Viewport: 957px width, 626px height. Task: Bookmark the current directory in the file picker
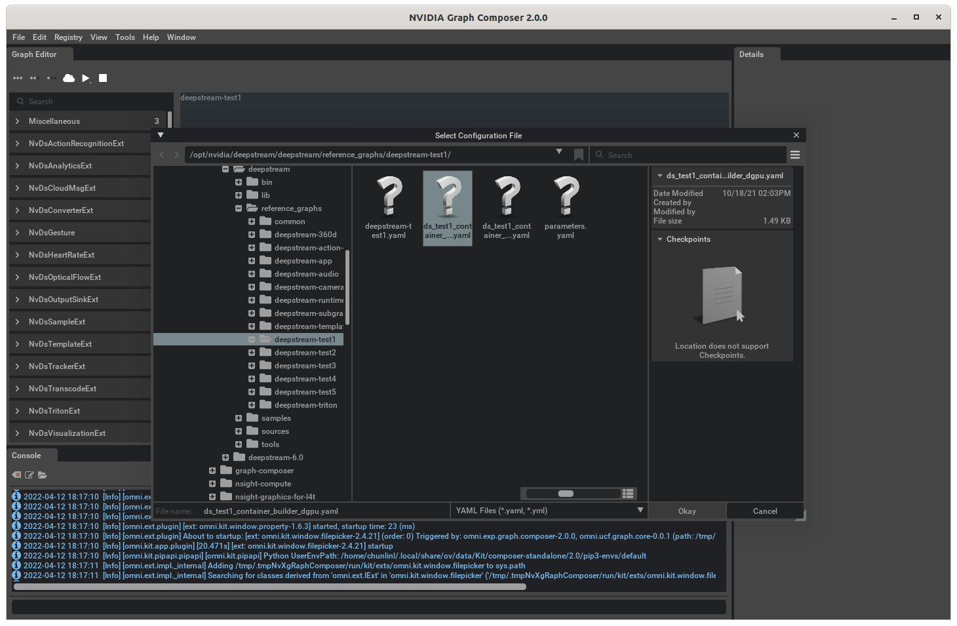[x=579, y=155]
